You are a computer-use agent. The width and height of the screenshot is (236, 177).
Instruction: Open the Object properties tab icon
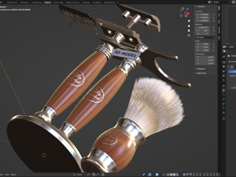(224, 86)
